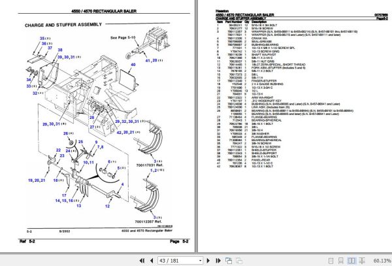Viewport: 392px width, 266px height.
Task: Click callout number 40 in the diagram
Action: pos(133,65)
